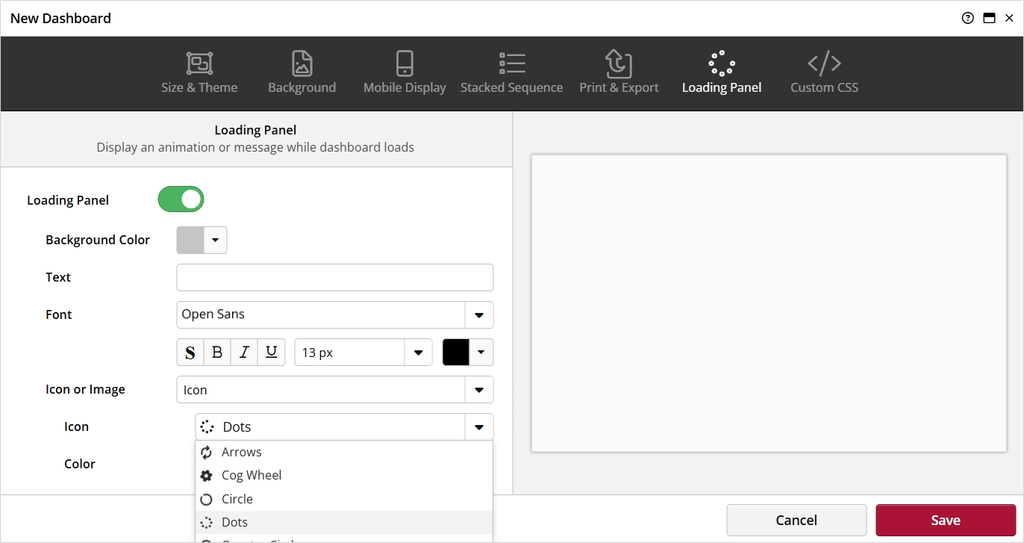Open the Size & Theme settings icon
1024x543 pixels.
[x=199, y=64]
